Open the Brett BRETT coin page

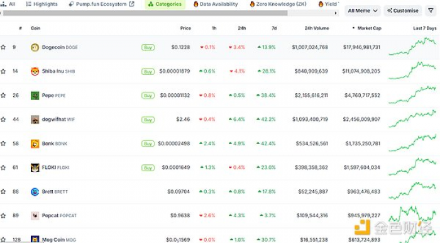[55, 191]
